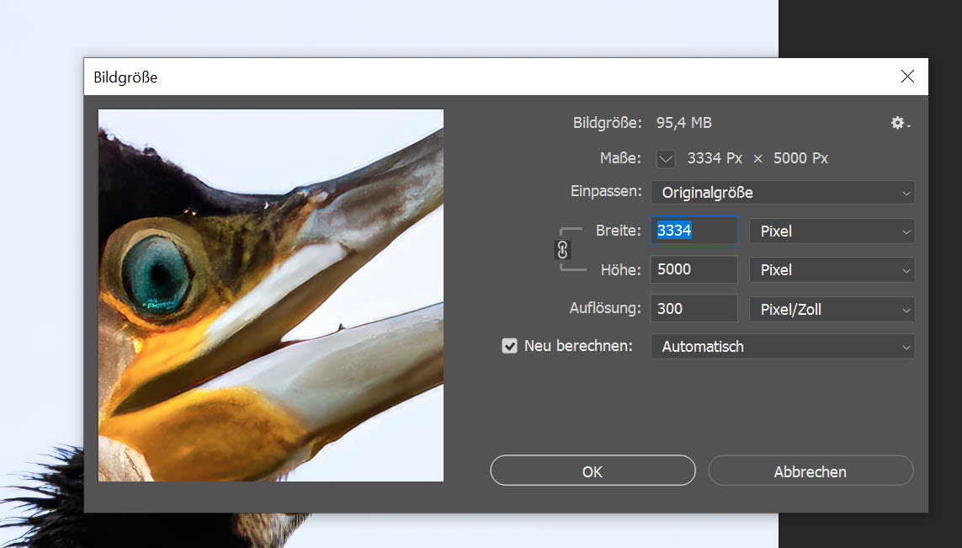Open the gear settings menu in Bildgröße dialog
The height and width of the screenshot is (548, 962).
(x=900, y=124)
